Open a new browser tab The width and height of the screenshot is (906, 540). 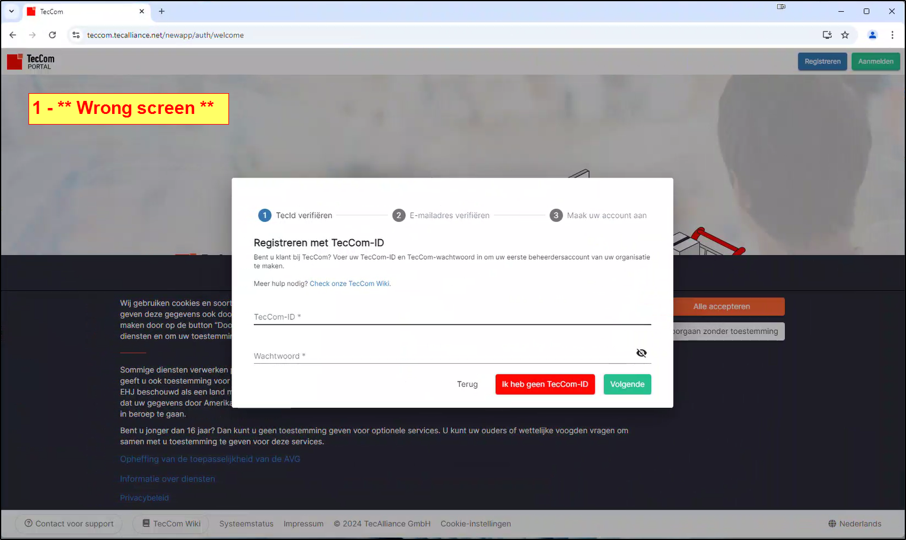coord(161,11)
